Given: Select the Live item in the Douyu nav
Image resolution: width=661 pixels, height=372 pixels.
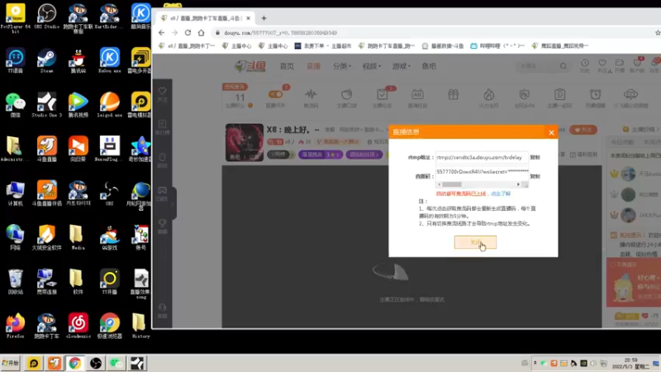Looking at the screenshot, I should (313, 66).
